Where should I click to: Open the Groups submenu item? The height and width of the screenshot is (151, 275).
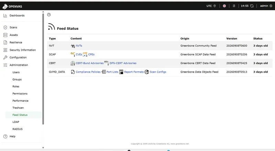click(17, 79)
